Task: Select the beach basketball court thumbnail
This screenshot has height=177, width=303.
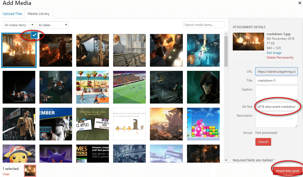Action: (x=92, y=87)
